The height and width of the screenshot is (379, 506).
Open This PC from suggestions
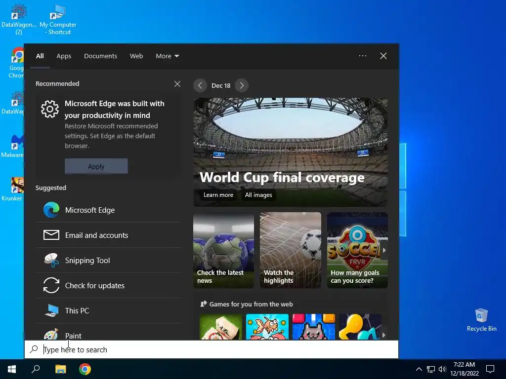pos(108,311)
